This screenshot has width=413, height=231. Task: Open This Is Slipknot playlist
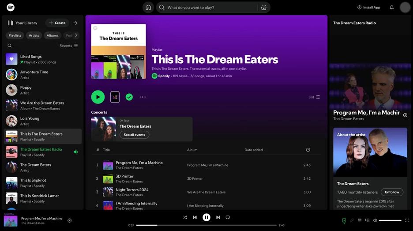coord(43,183)
